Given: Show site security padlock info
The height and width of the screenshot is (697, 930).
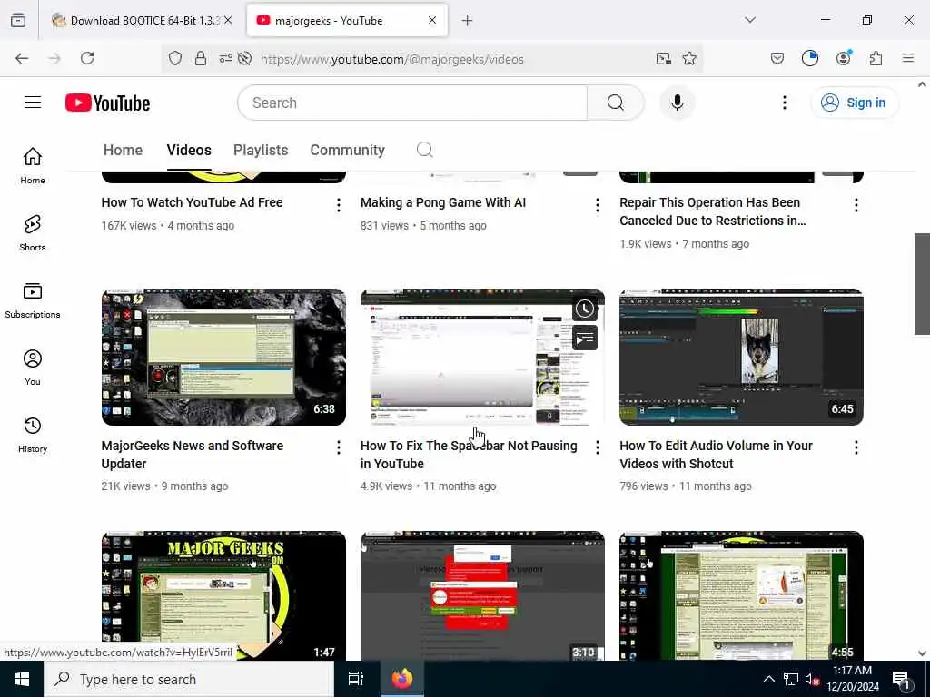Looking at the screenshot, I should point(201,58).
